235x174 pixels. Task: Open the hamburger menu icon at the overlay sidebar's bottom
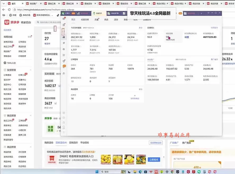point(64,132)
